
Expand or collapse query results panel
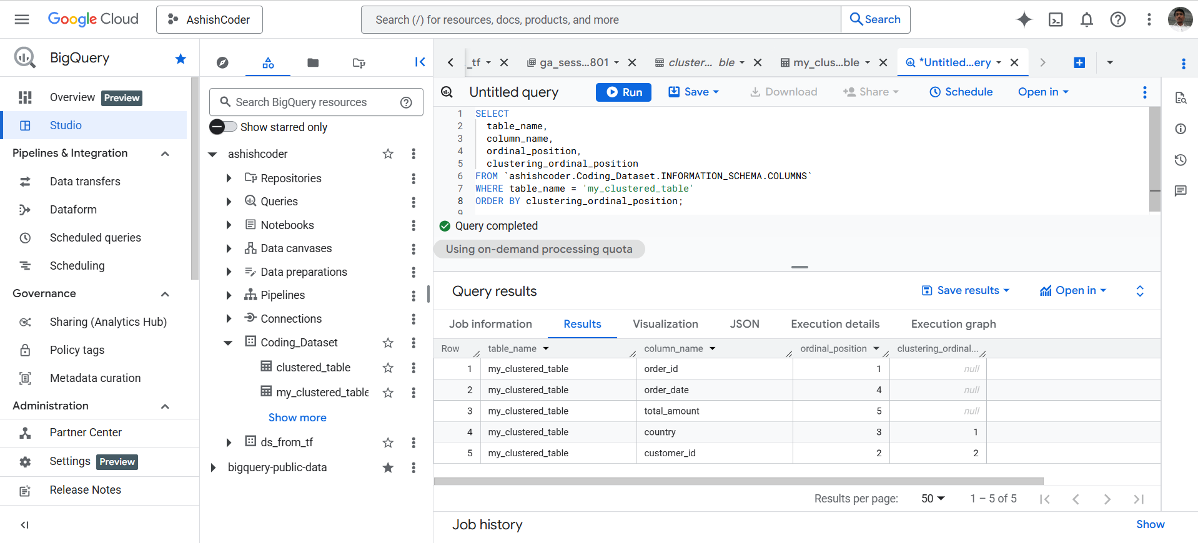tap(1140, 291)
